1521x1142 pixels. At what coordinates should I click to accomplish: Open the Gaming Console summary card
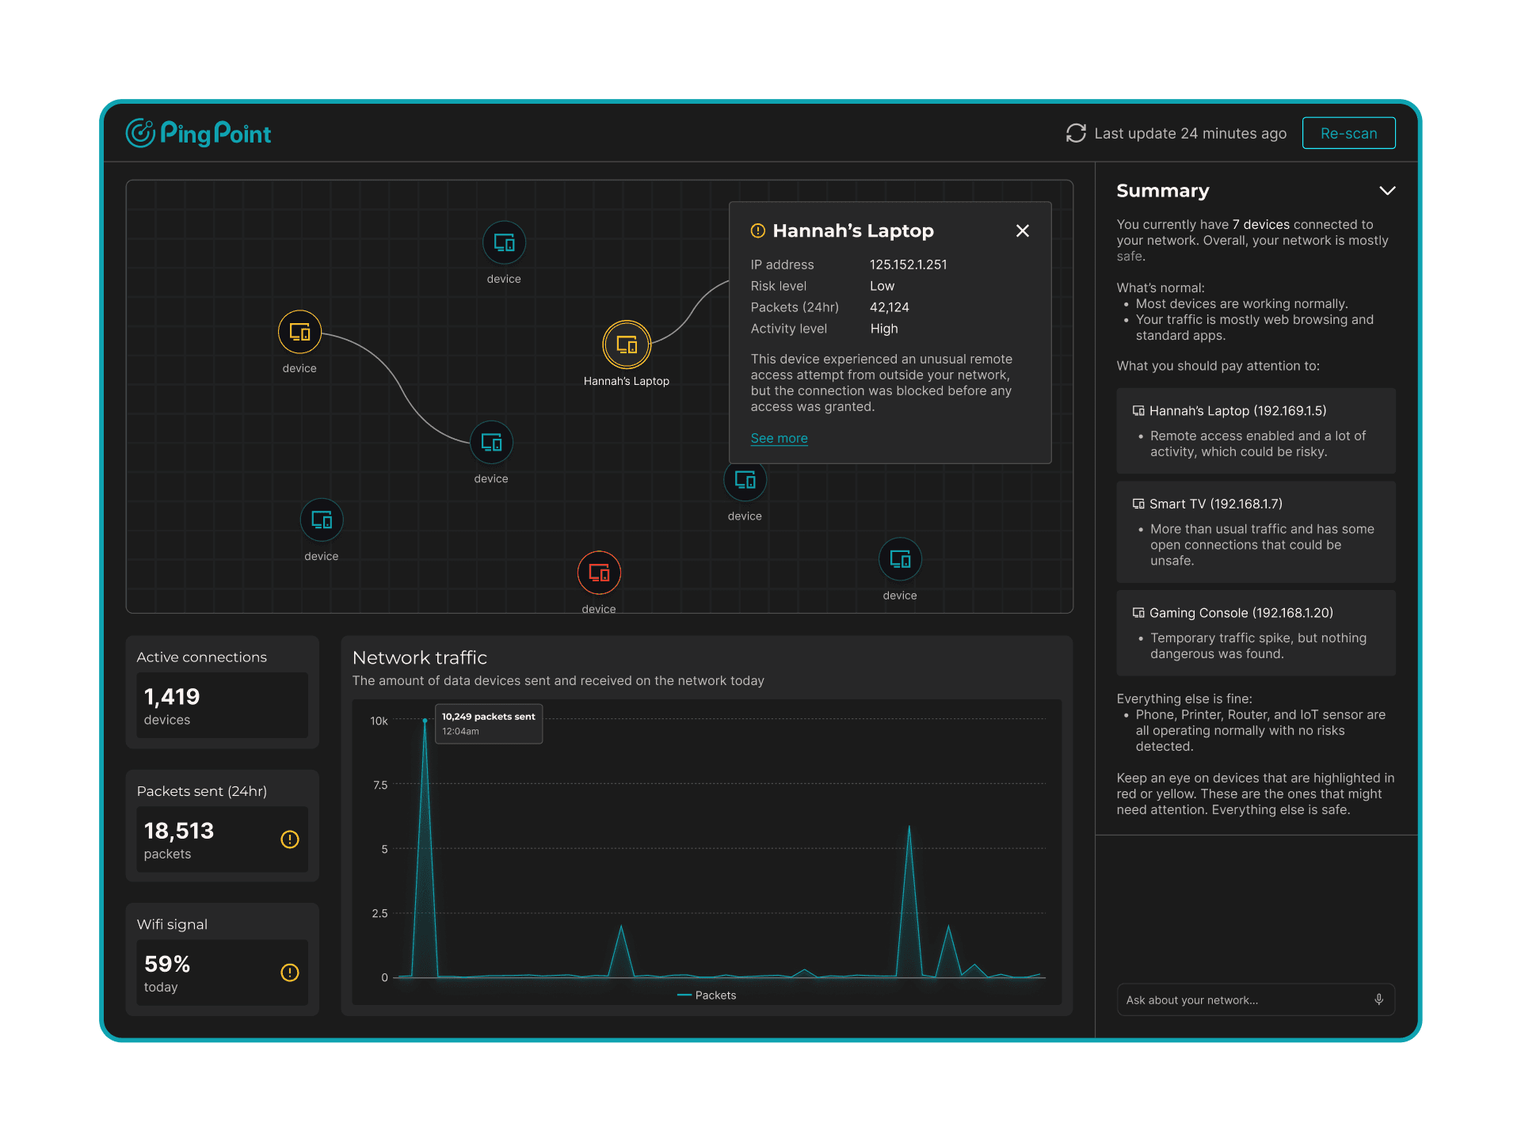[x=1256, y=632]
